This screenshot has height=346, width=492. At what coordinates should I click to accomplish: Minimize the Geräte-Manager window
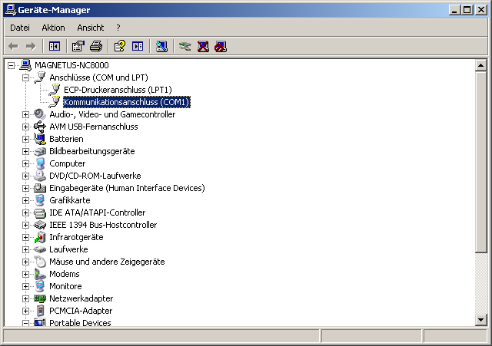(454, 10)
